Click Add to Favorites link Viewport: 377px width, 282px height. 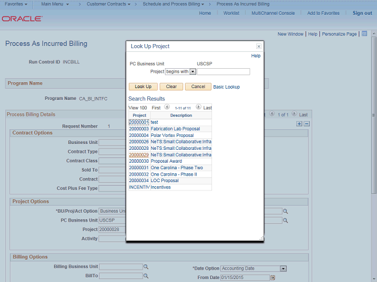click(323, 13)
